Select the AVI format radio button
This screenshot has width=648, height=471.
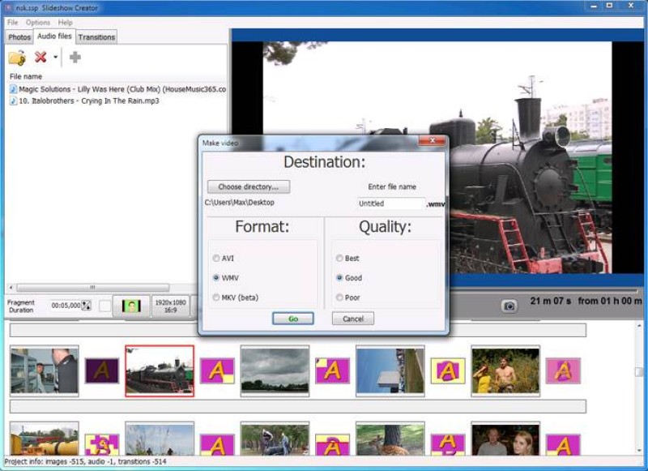tap(215, 259)
